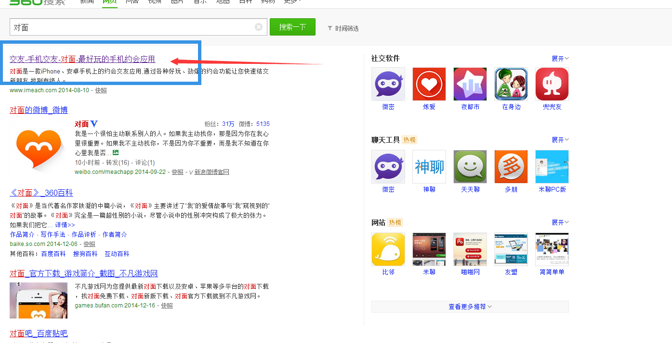Viewport: 672px width, 343px height.
Task: Open the 百度百科 link
Action: (x=53, y=254)
